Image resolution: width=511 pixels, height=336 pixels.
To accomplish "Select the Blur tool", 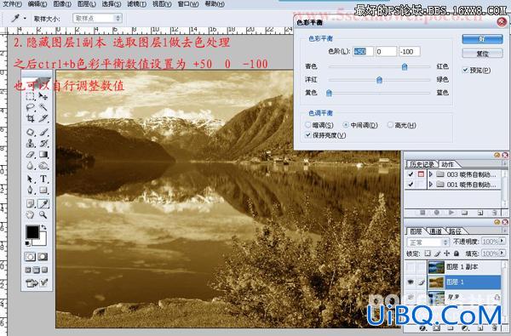I will point(31,166).
